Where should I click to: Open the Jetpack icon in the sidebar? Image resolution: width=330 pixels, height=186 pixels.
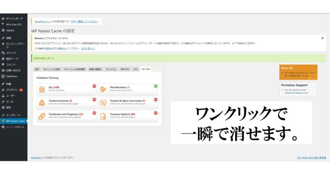tap(3, 30)
